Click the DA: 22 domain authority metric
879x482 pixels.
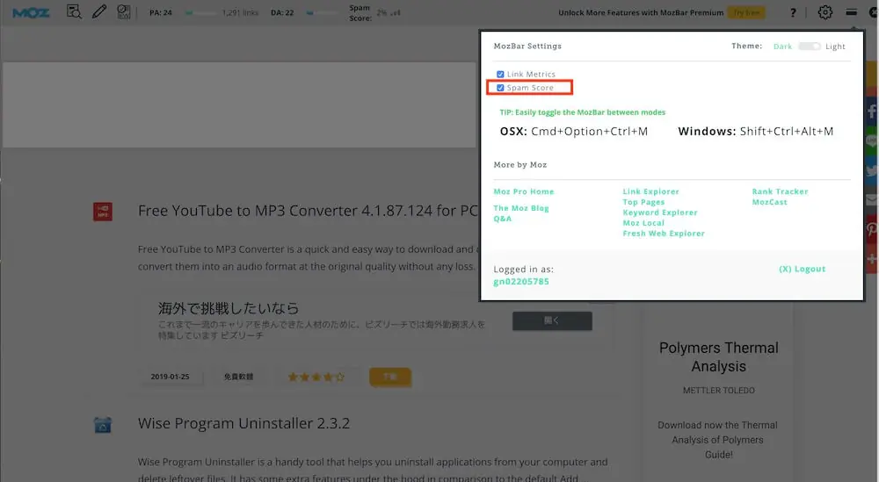tap(282, 12)
